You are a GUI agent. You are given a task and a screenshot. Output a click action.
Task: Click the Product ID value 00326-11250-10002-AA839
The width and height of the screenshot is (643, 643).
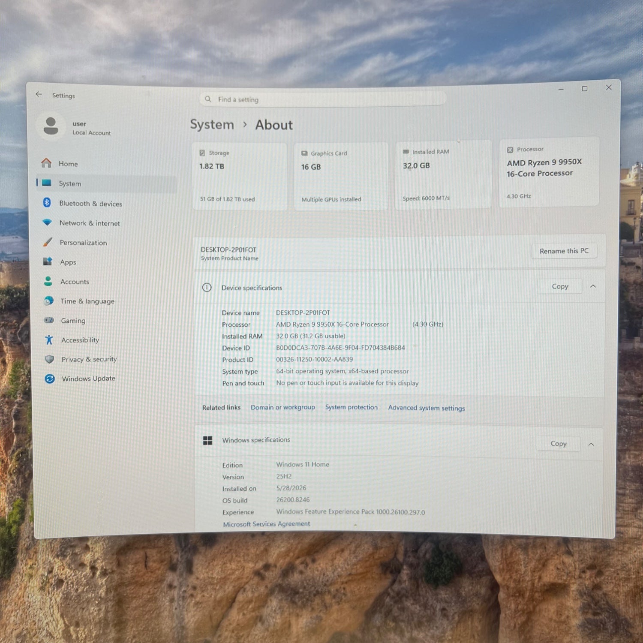(315, 359)
